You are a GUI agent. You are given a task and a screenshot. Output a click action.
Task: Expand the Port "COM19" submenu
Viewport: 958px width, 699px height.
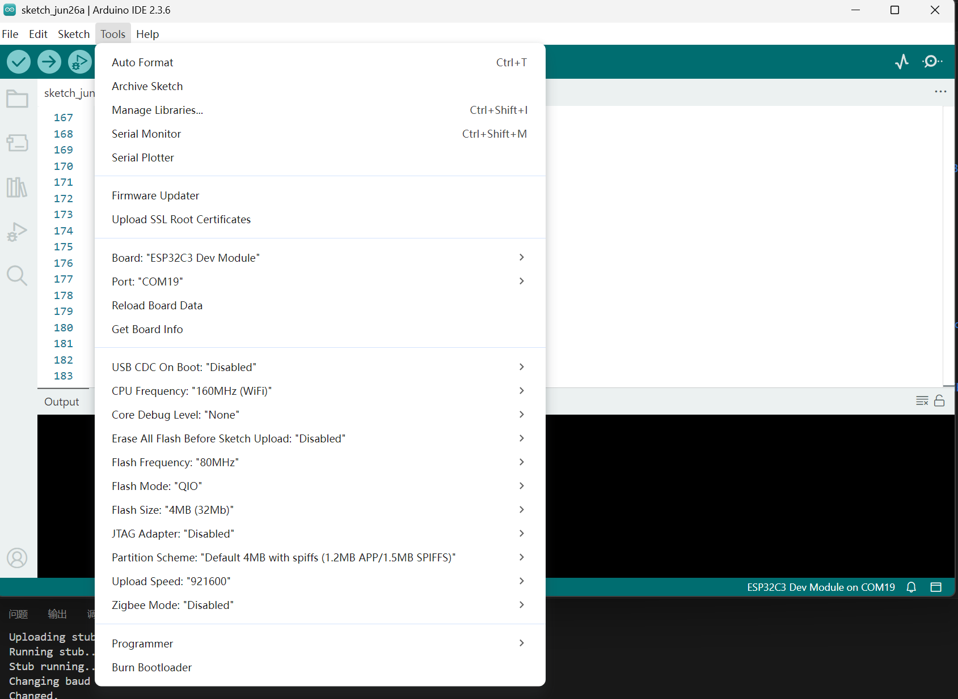click(320, 282)
